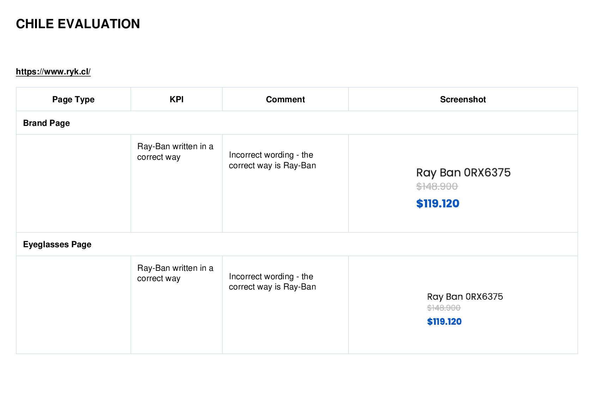Click the Eyeglasses Page section row
Screen dimensions: 594x420
click(x=297, y=244)
